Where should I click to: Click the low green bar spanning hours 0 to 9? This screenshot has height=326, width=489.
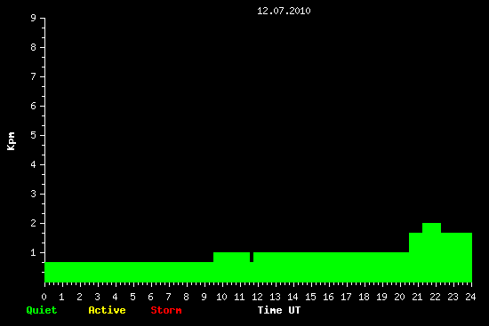click(129, 272)
